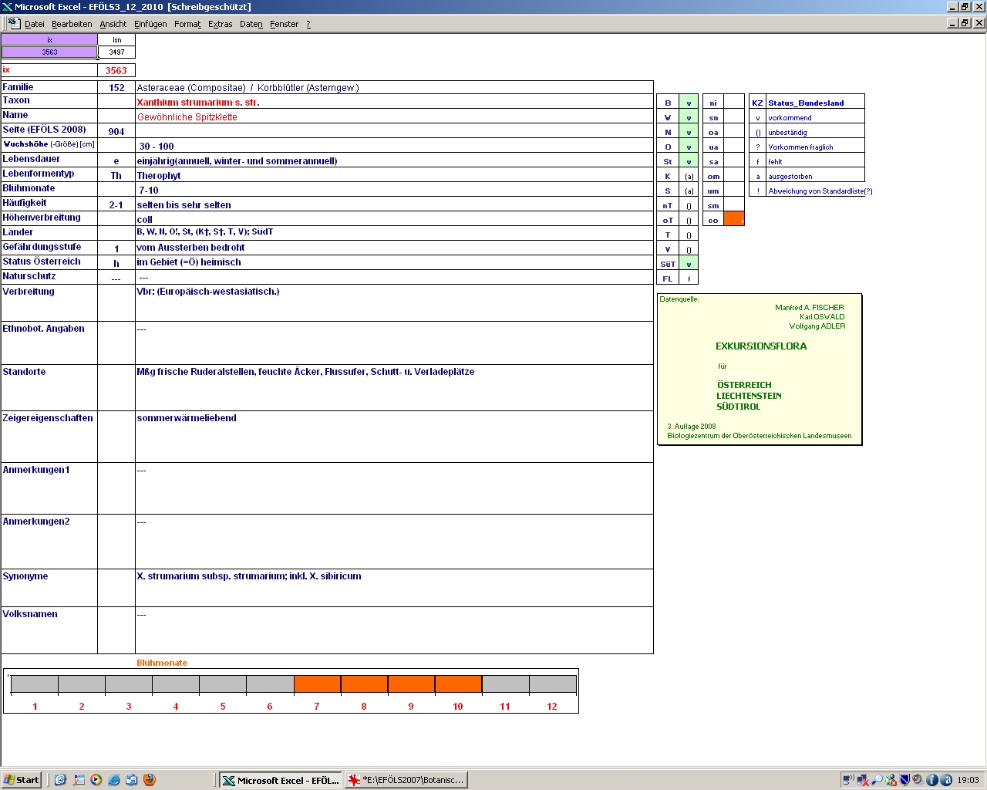This screenshot has height=790, width=987.
Task: Open the Outlook Express quick launch icon
Action: point(132,780)
